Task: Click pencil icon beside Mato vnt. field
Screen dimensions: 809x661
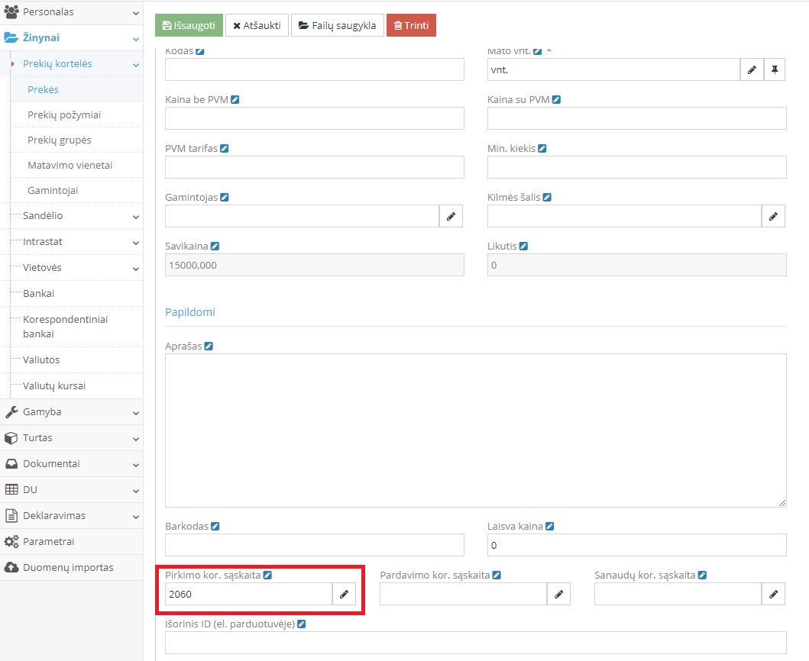Action: pos(752,70)
